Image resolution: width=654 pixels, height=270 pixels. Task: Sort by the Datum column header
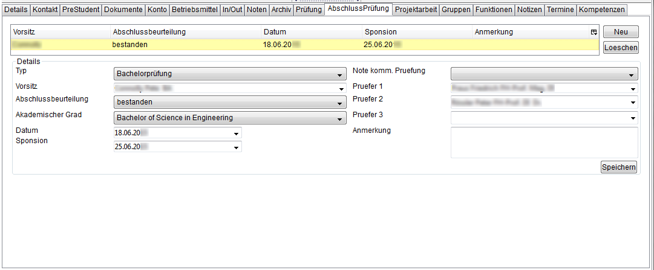tap(312, 32)
